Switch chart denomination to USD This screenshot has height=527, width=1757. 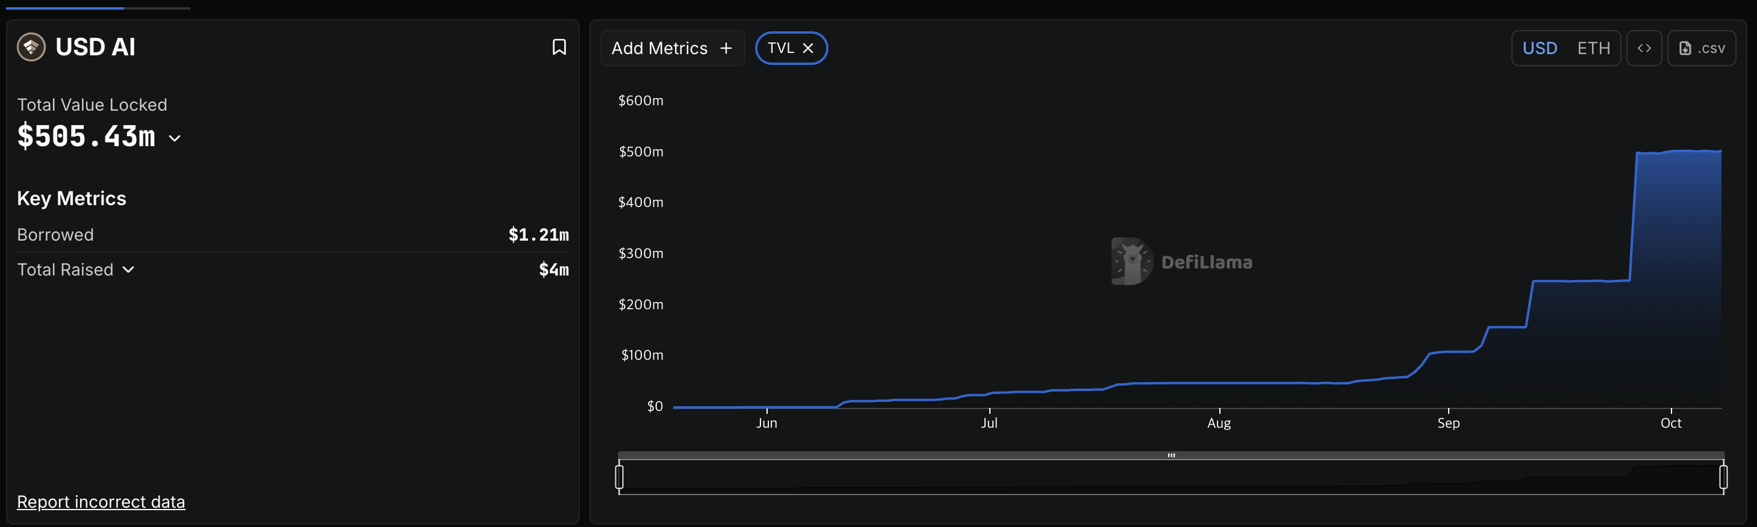tap(1540, 48)
